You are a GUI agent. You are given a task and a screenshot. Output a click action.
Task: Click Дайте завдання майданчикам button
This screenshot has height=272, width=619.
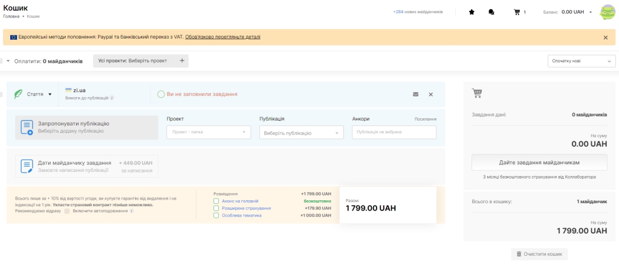pos(539,163)
